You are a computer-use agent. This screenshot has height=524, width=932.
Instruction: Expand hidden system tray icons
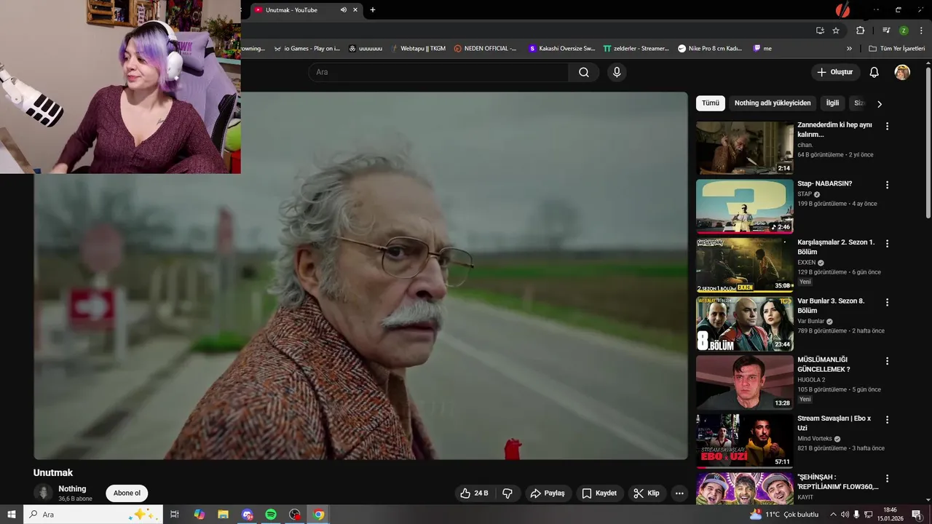[x=834, y=515]
